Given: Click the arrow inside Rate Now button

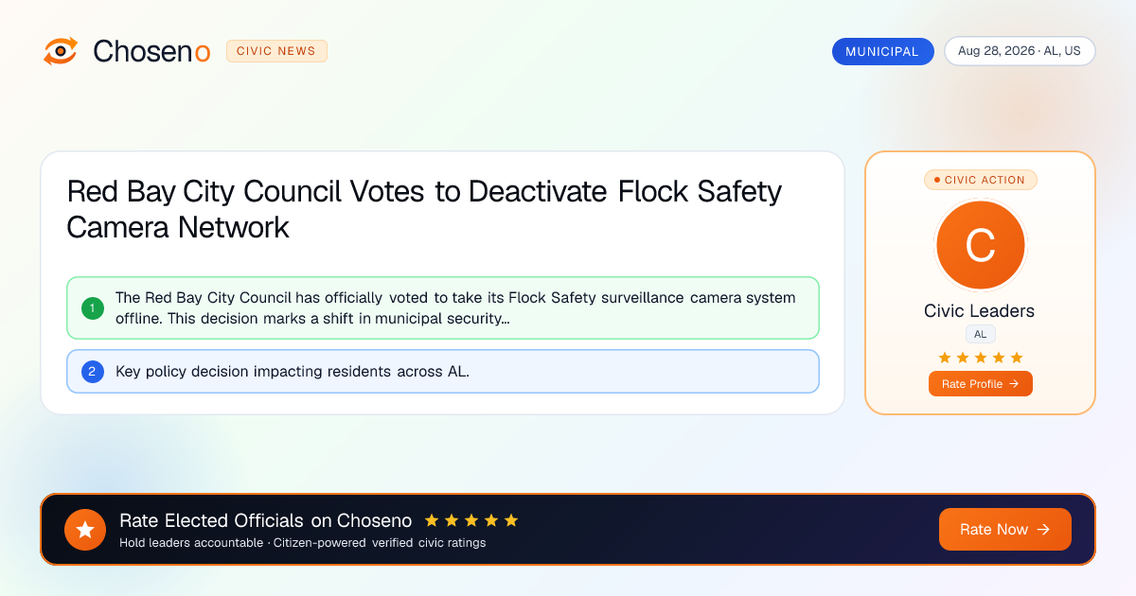Looking at the screenshot, I should click(x=1043, y=530).
